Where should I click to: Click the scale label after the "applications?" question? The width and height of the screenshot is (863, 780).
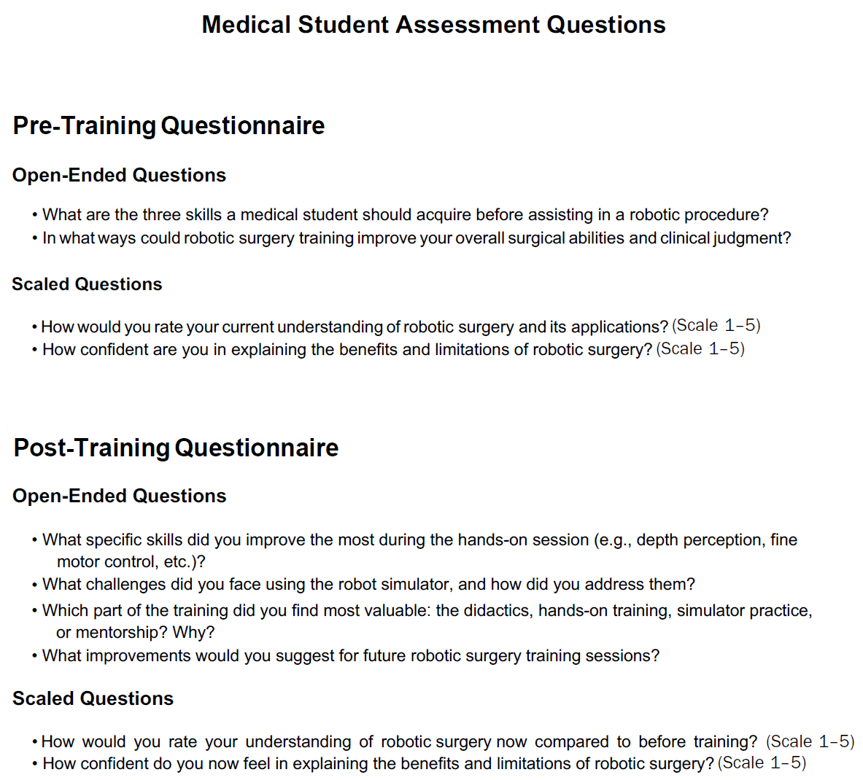(x=716, y=325)
